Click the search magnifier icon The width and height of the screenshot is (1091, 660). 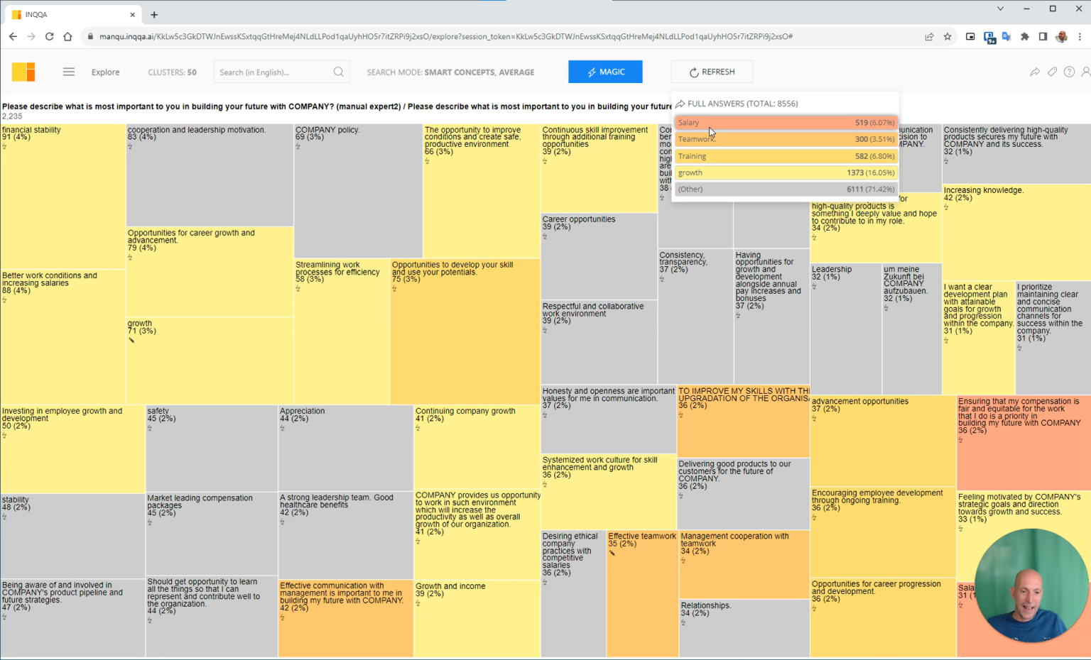pos(339,72)
